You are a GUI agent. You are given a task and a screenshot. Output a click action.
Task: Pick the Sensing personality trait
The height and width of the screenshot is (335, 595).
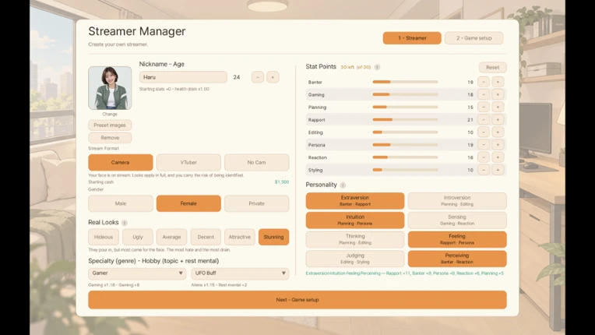[x=457, y=220]
